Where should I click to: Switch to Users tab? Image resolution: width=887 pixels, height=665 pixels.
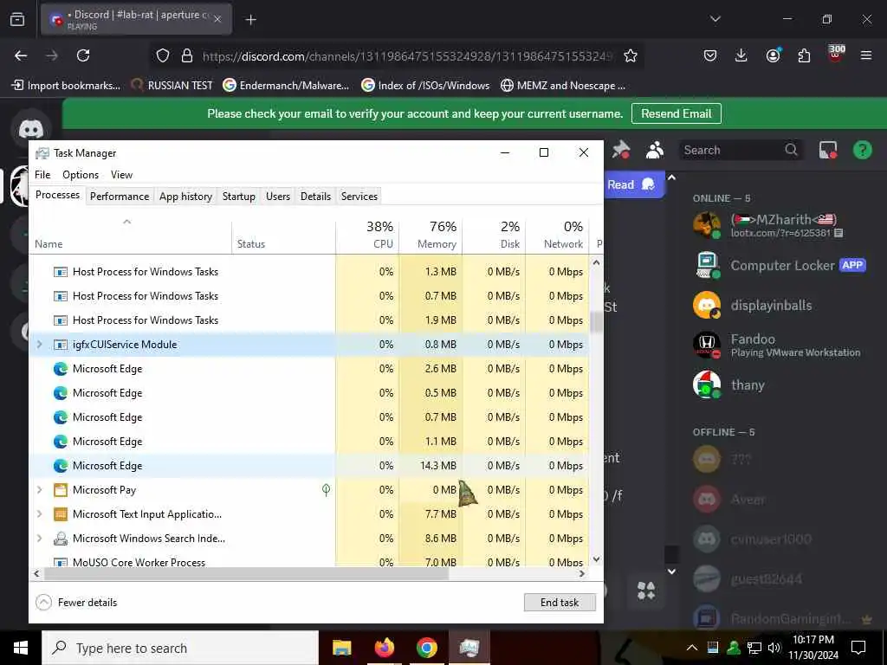point(278,197)
